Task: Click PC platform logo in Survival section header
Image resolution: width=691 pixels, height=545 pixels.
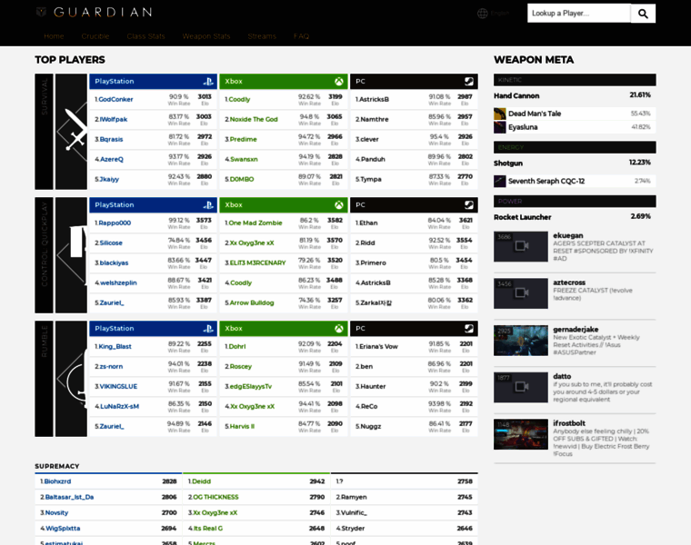Action: point(469,82)
